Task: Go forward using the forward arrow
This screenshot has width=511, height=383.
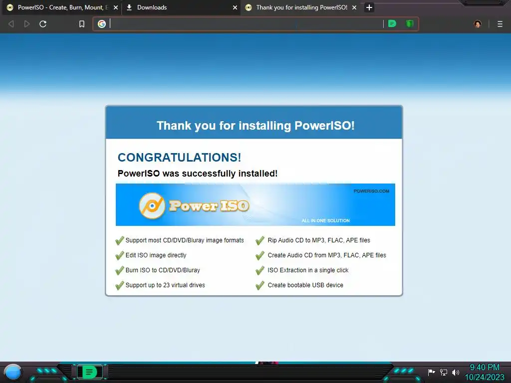Action: pos(27,24)
